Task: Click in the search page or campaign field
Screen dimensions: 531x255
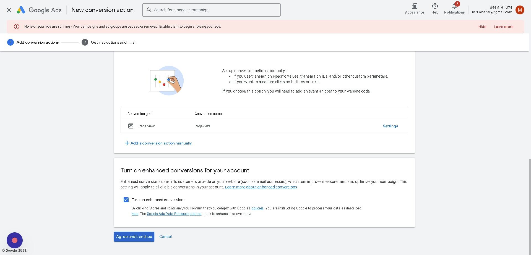Action: (x=212, y=10)
